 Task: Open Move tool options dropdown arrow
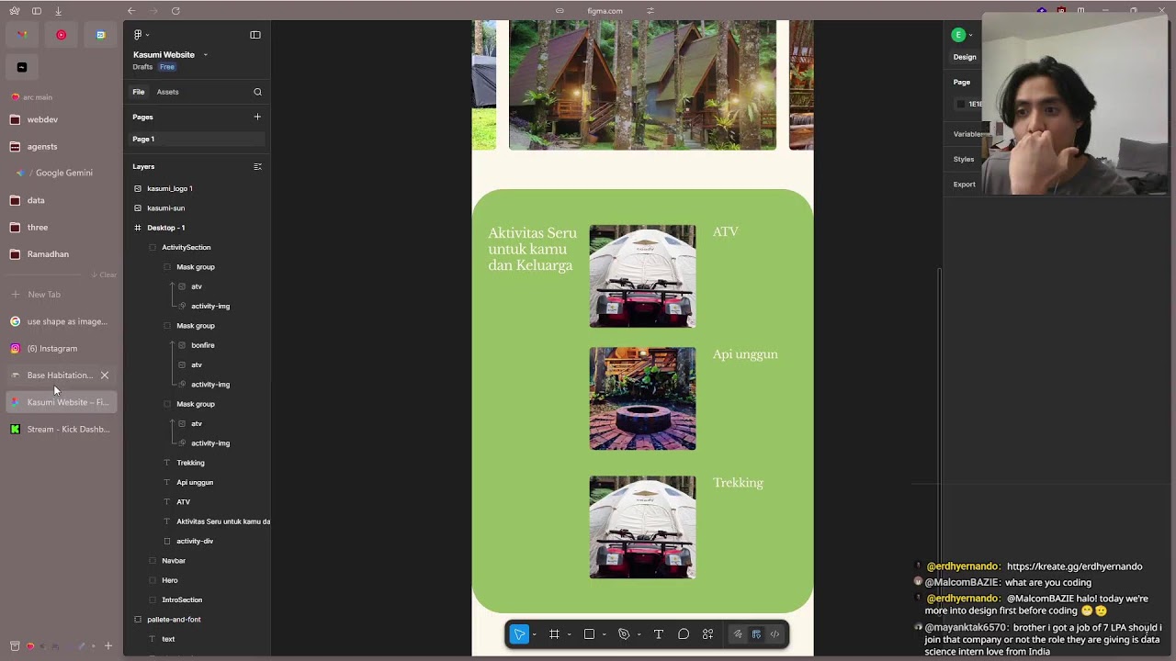pyautogui.click(x=535, y=634)
